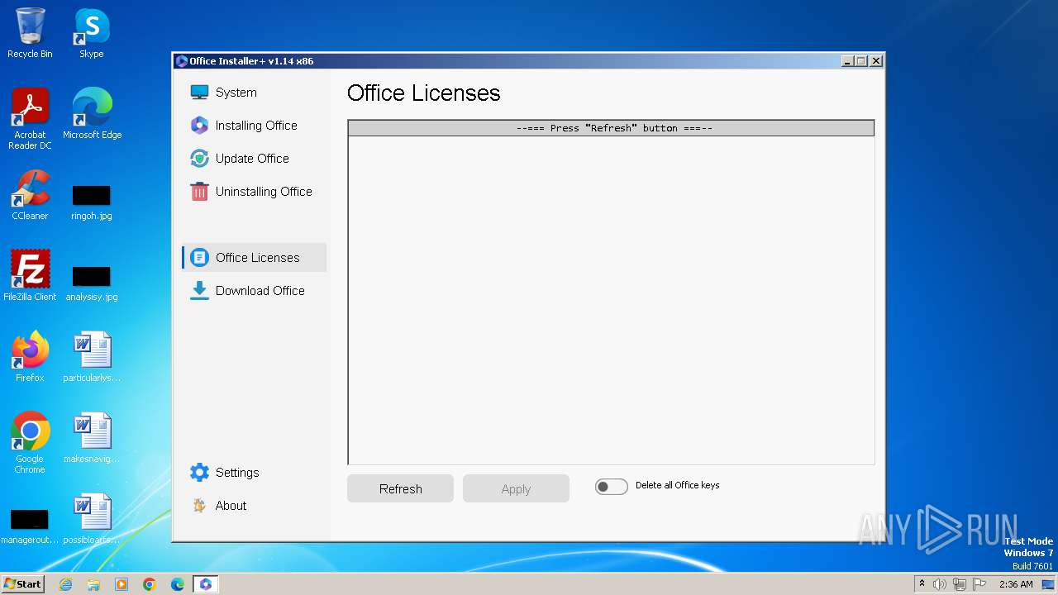
Task: Click the About icon in sidebar
Action: [199, 506]
